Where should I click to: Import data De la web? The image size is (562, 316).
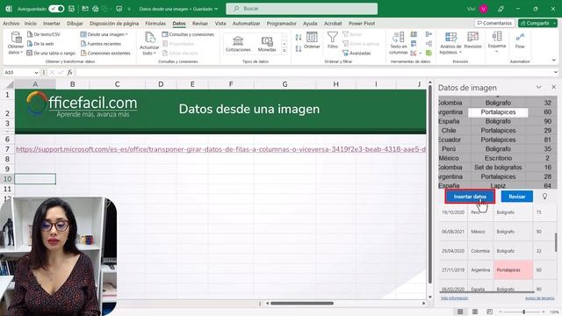pyautogui.click(x=40, y=44)
